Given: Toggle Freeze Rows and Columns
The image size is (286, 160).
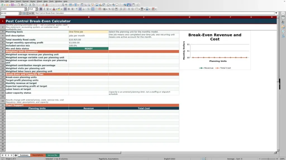Looking at the screenshot, I should pyautogui.click(x=128, y=5).
